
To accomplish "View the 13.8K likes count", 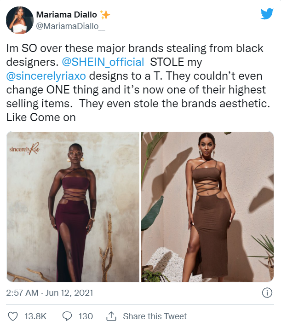I will (35, 316).
